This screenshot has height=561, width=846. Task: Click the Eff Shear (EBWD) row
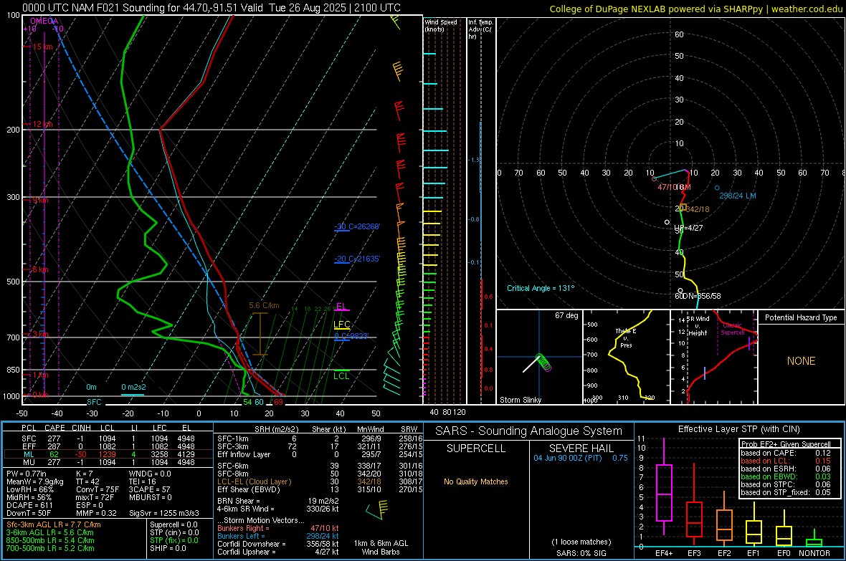[320, 490]
